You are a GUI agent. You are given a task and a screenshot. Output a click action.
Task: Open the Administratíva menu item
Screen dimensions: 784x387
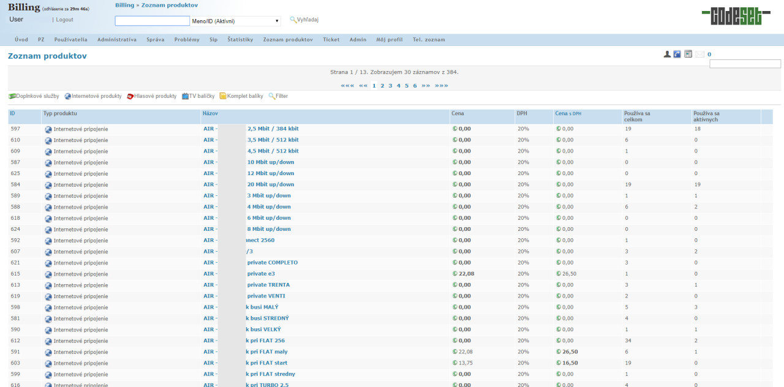click(116, 40)
